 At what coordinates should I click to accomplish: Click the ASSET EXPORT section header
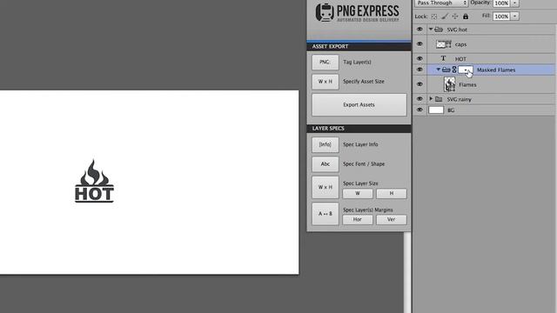[x=359, y=46]
